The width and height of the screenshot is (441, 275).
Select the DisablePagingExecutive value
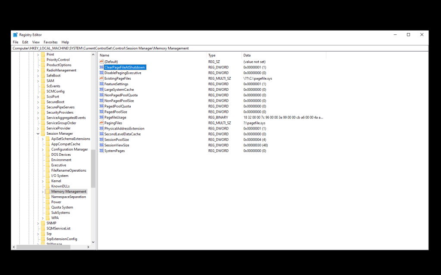tap(122, 73)
